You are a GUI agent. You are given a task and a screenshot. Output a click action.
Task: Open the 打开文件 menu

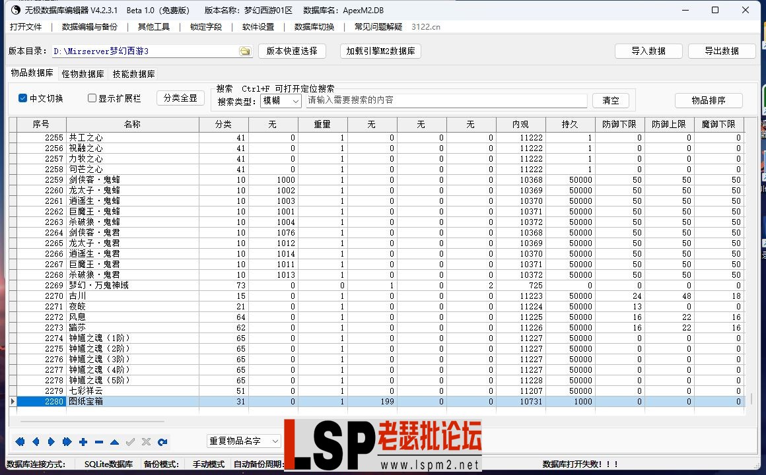(x=26, y=27)
